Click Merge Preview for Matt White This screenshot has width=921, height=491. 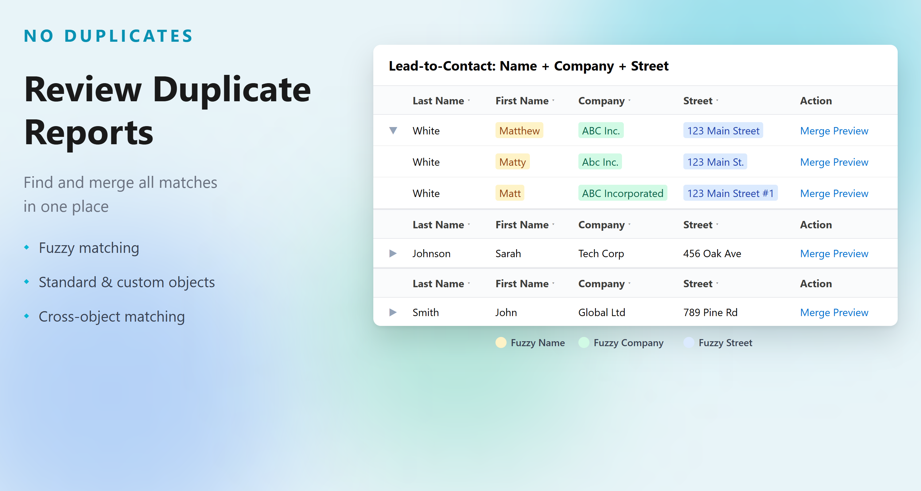pyautogui.click(x=834, y=193)
